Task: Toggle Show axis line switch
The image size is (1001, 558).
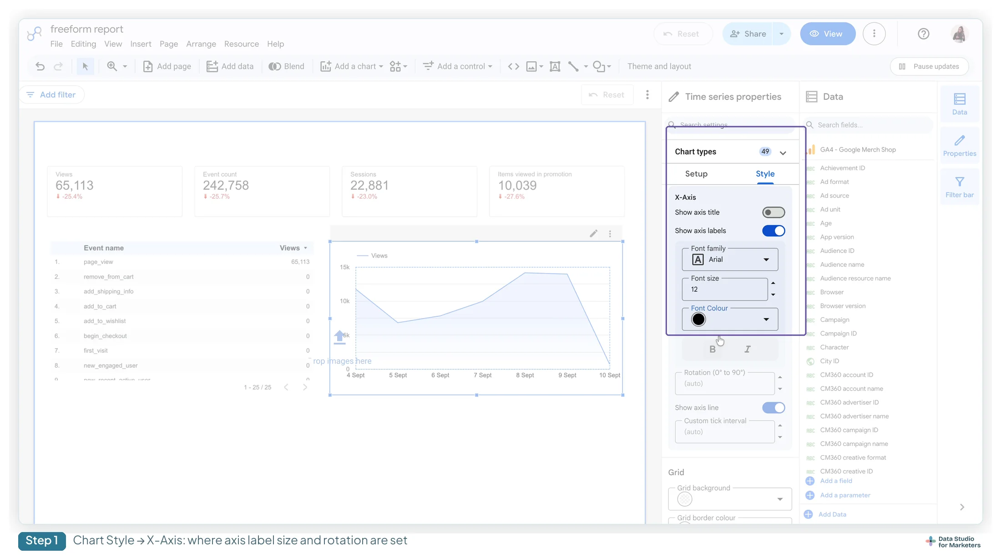Action: [x=773, y=407]
